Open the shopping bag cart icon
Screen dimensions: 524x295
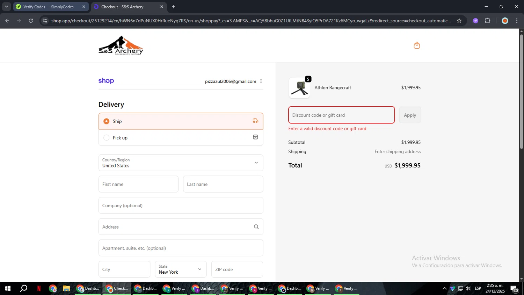[417, 45]
